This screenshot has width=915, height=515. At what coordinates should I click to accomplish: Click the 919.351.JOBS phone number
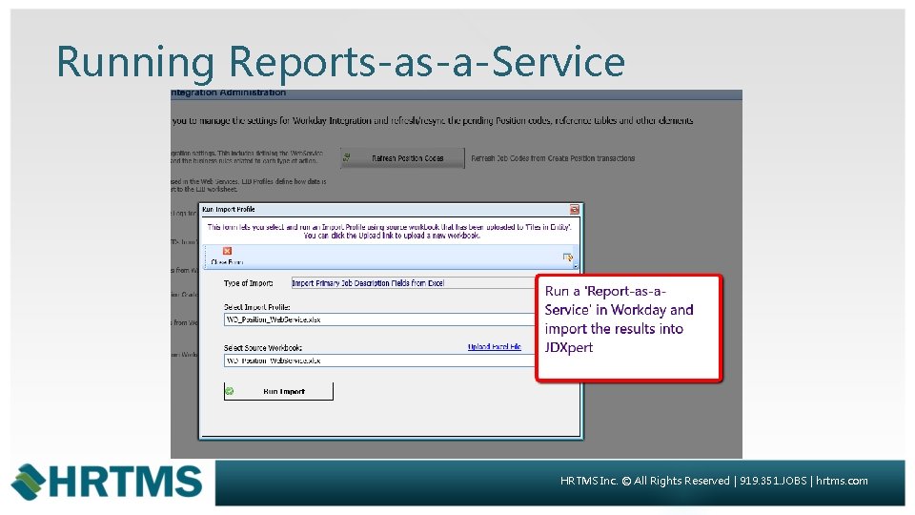773,481
